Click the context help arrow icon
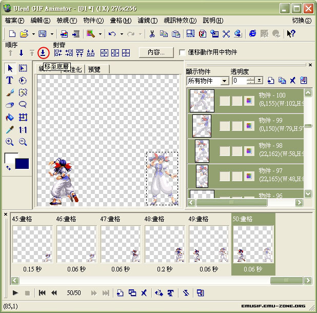Viewport: 317px width, 313px height. [291, 33]
